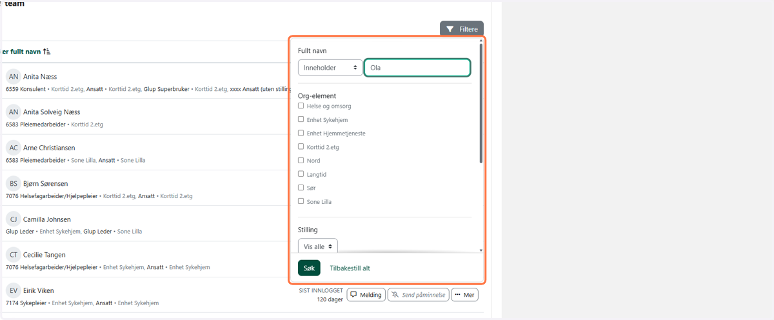Click '7174 Sykepleier' text under Eirik Viken
Image resolution: width=774 pixels, height=320 pixels.
point(26,303)
